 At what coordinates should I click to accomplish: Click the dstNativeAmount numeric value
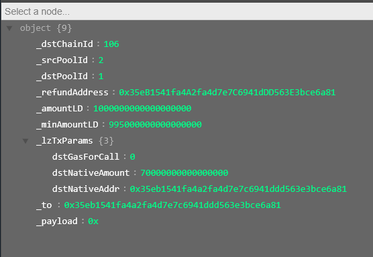click(x=184, y=172)
